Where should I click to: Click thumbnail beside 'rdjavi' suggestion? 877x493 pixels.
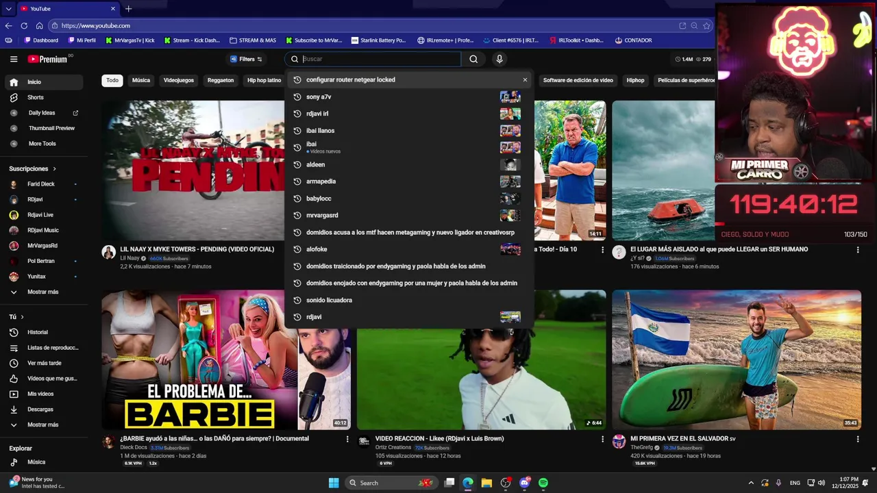point(510,317)
